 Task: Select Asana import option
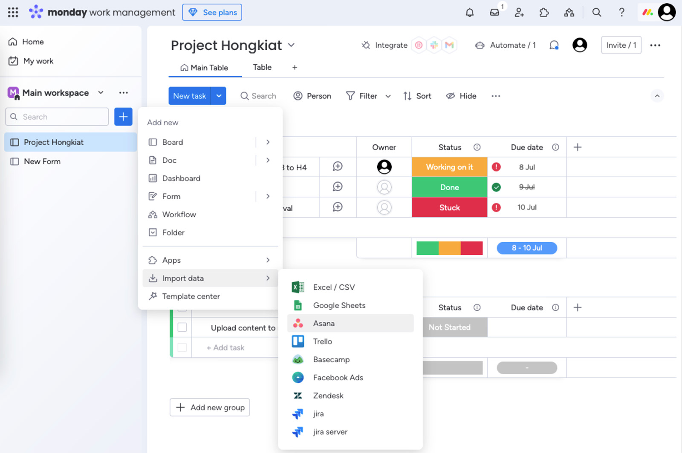click(x=350, y=323)
